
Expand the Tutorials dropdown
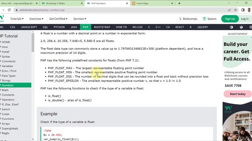point(17,19)
